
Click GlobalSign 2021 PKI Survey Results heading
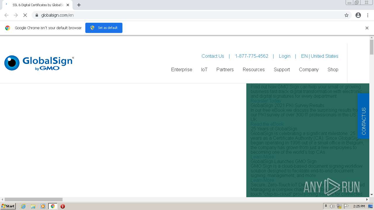tap(288, 105)
